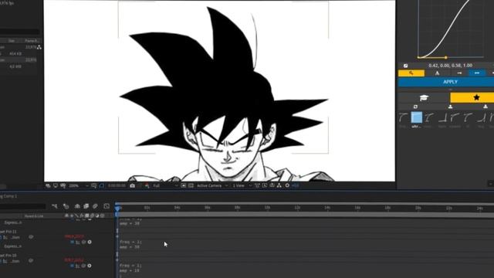Viewport: 494px width, 278px height.
Task: Open expression language menu for Puppet Pin 10
Action: [x=90, y=266]
